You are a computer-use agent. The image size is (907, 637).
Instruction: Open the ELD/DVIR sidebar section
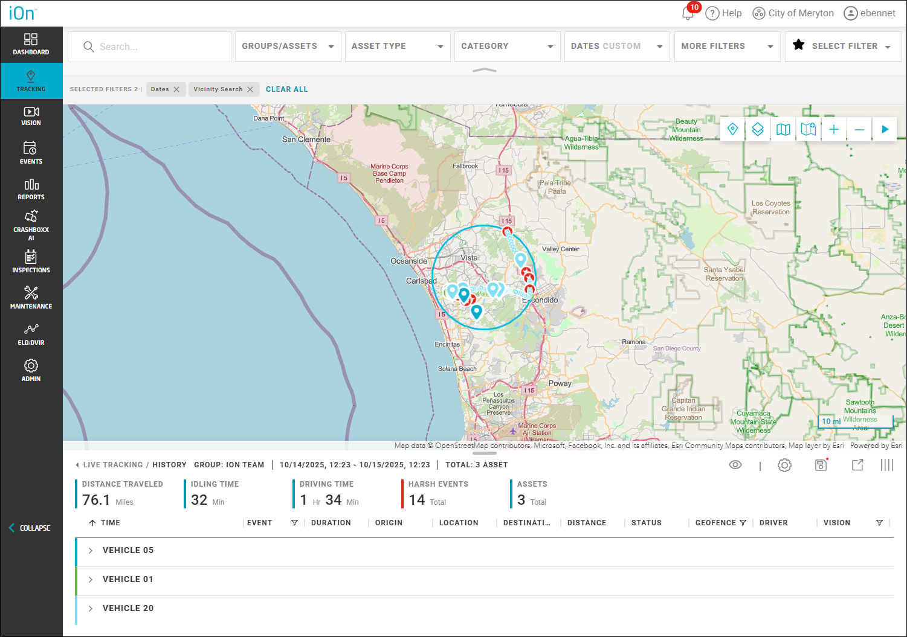[x=31, y=334]
